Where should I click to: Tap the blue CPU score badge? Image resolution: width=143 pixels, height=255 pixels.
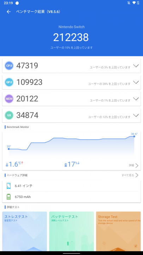(9, 66)
